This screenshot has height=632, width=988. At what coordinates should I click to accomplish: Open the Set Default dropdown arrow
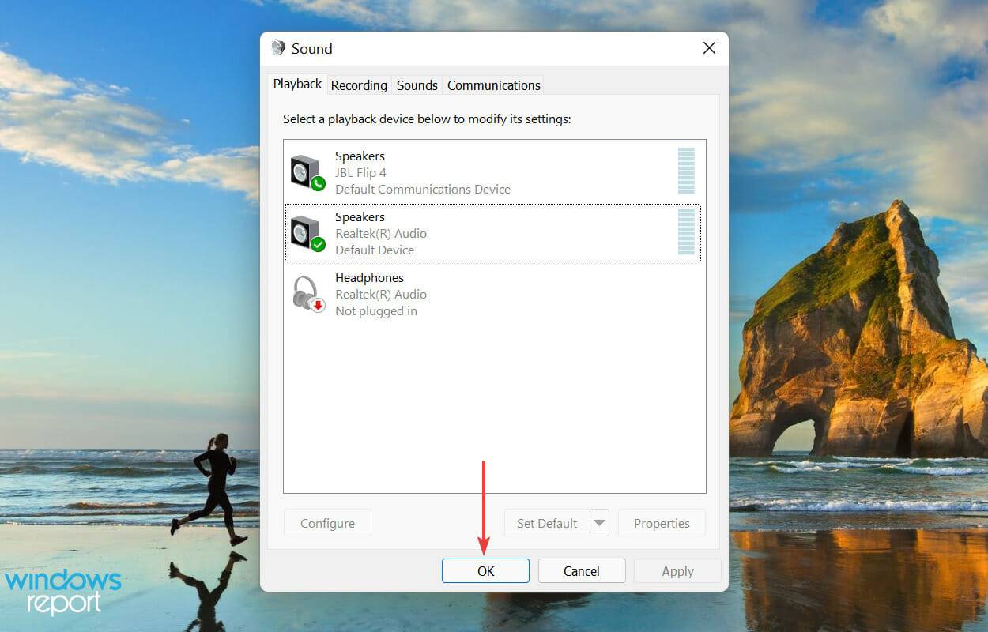599,522
